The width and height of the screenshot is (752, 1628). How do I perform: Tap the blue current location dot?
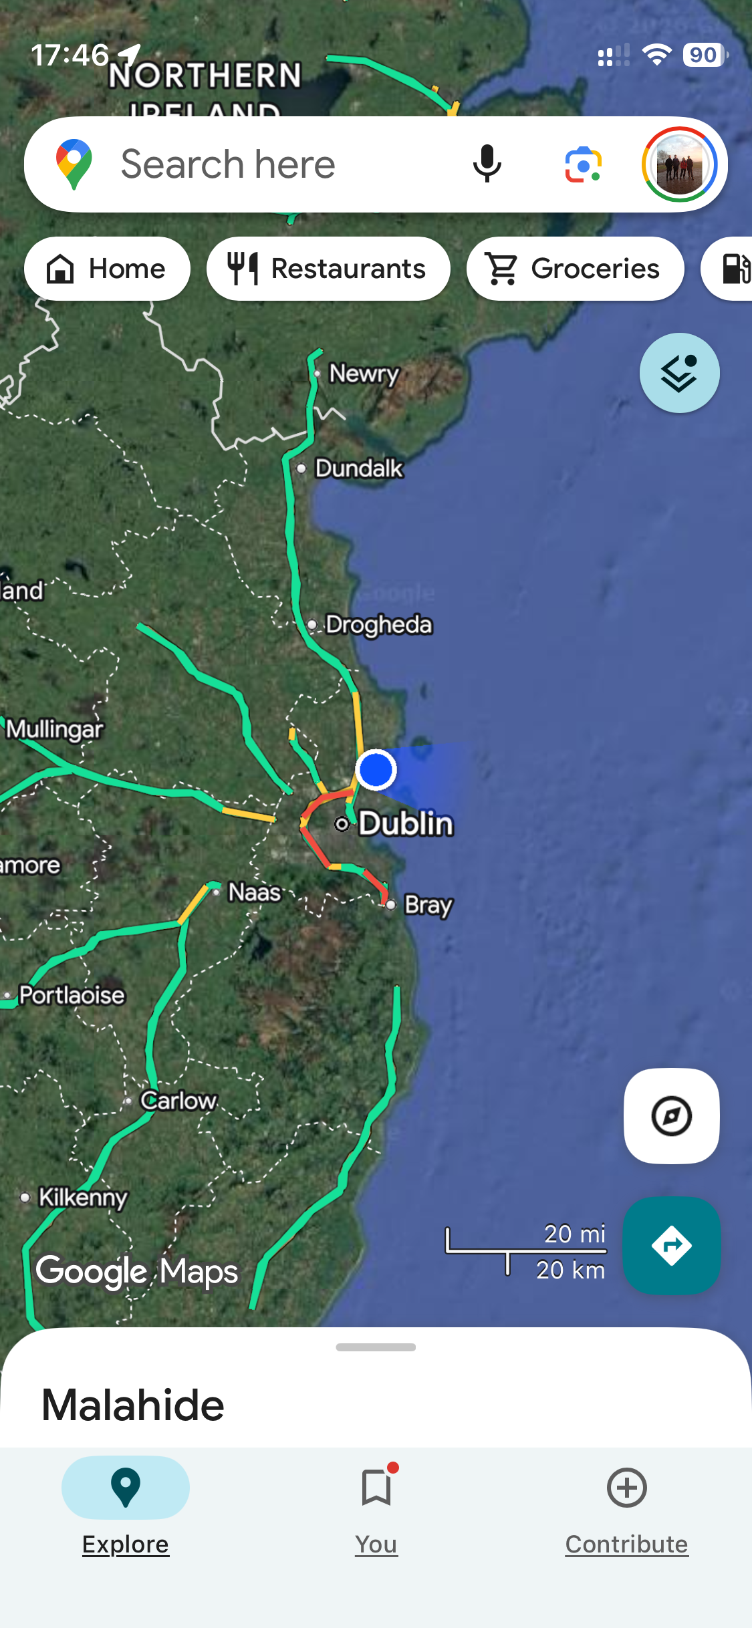pos(376,770)
